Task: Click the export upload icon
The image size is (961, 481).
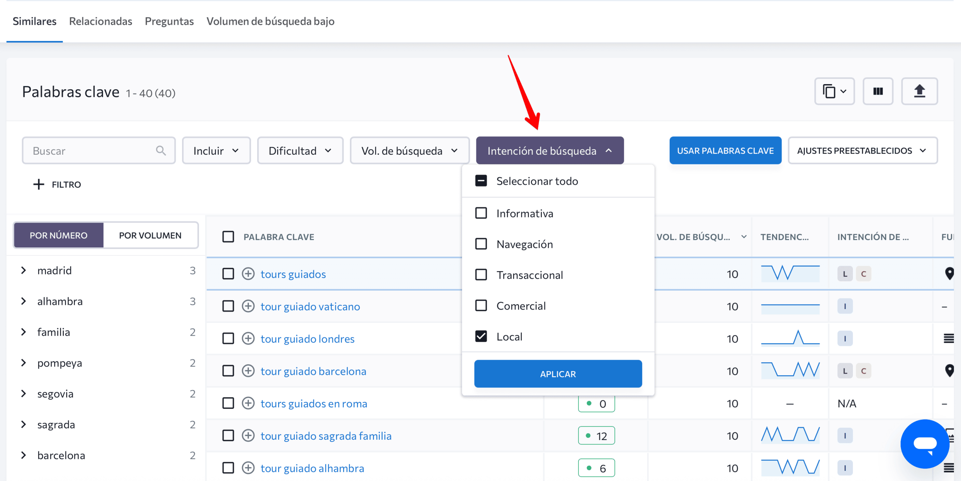Action: click(x=919, y=91)
